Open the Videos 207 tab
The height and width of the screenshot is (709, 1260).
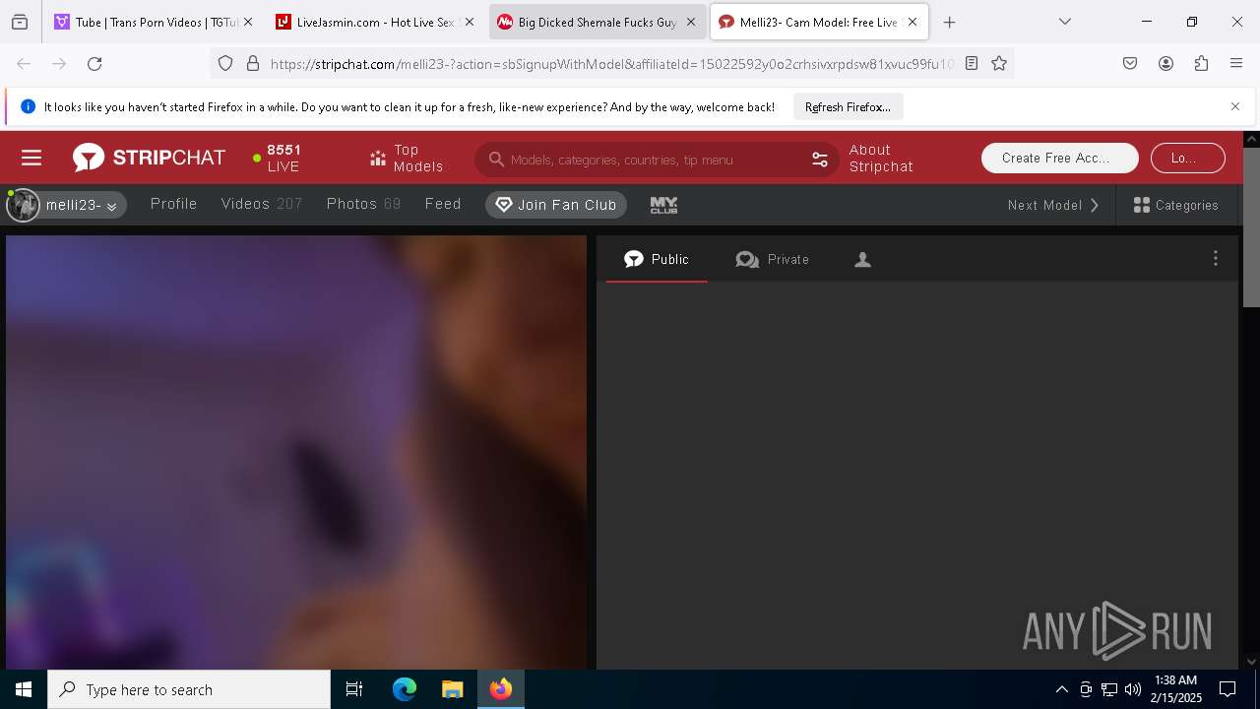(x=262, y=204)
